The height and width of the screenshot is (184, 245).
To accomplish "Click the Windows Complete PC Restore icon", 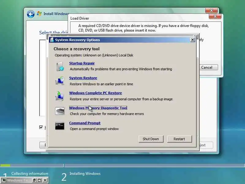I will coord(60,96).
